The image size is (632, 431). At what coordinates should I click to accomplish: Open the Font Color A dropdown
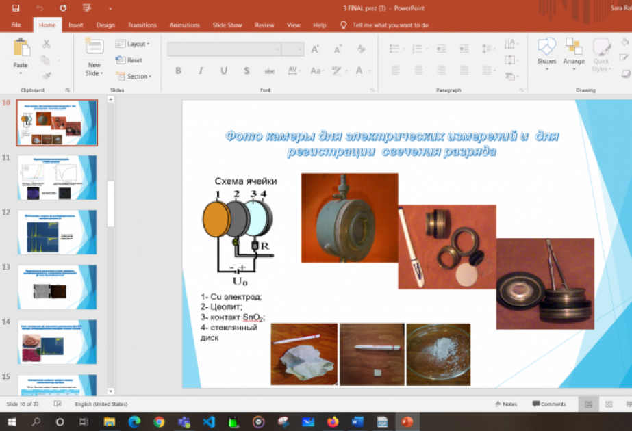point(362,71)
